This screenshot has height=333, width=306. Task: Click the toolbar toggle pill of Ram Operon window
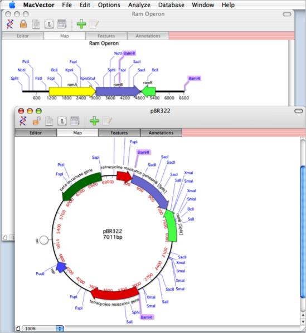[287, 14]
